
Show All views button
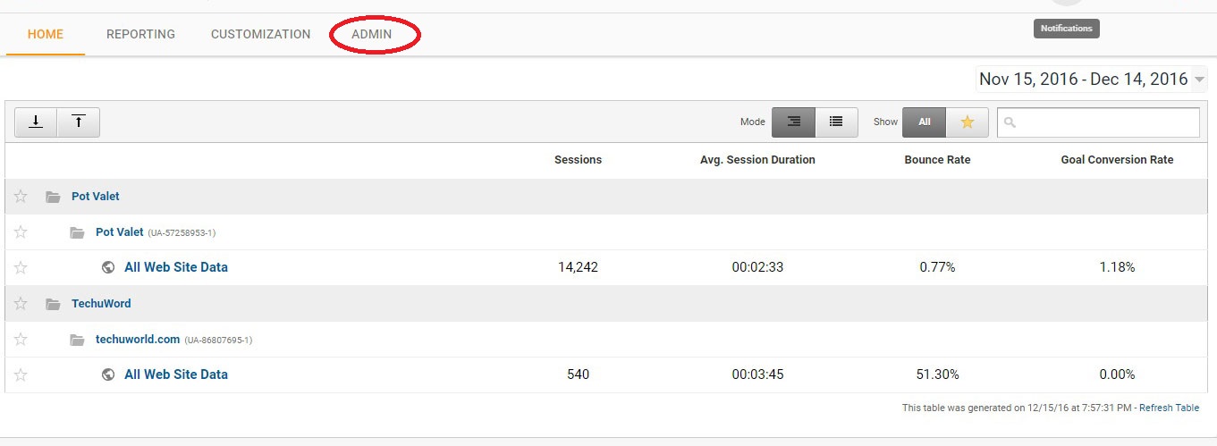(x=925, y=122)
